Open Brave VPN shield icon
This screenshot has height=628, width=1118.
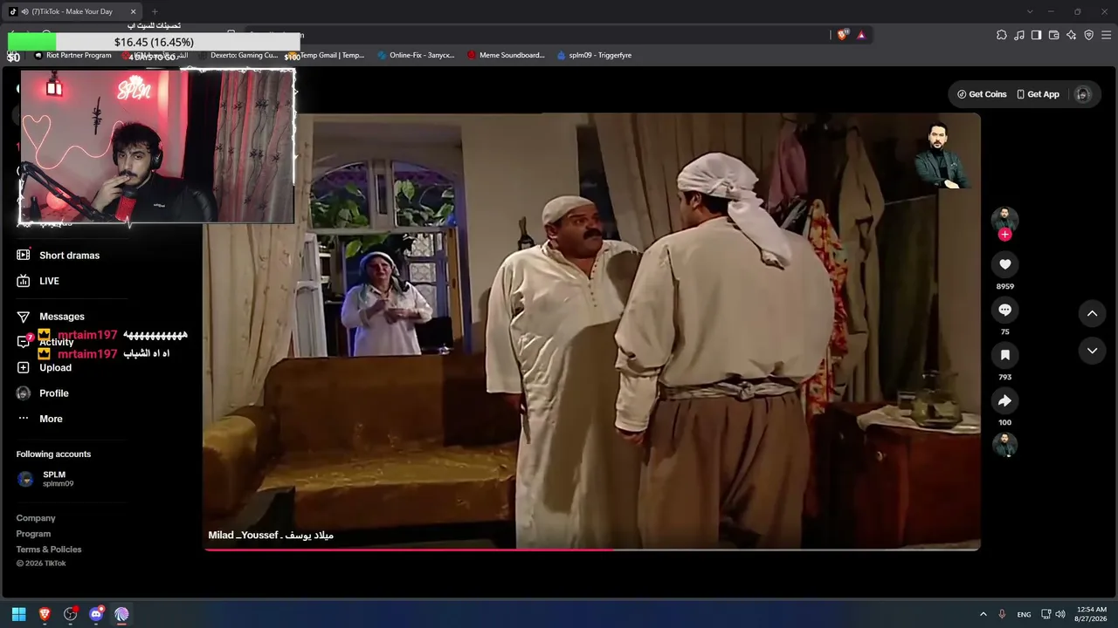tap(1089, 35)
